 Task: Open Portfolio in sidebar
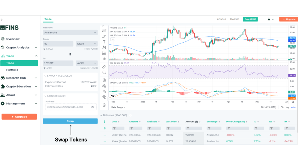(12, 70)
